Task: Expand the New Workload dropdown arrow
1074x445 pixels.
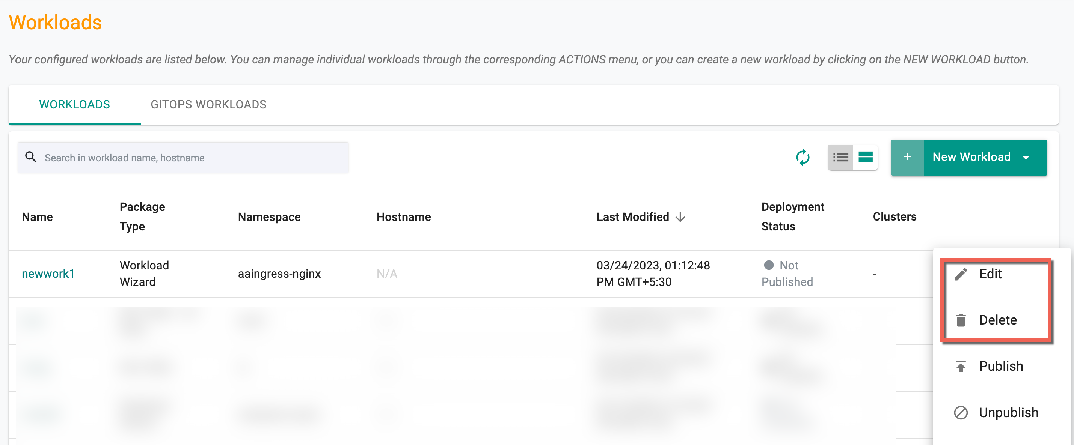Action: [1026, 158]
